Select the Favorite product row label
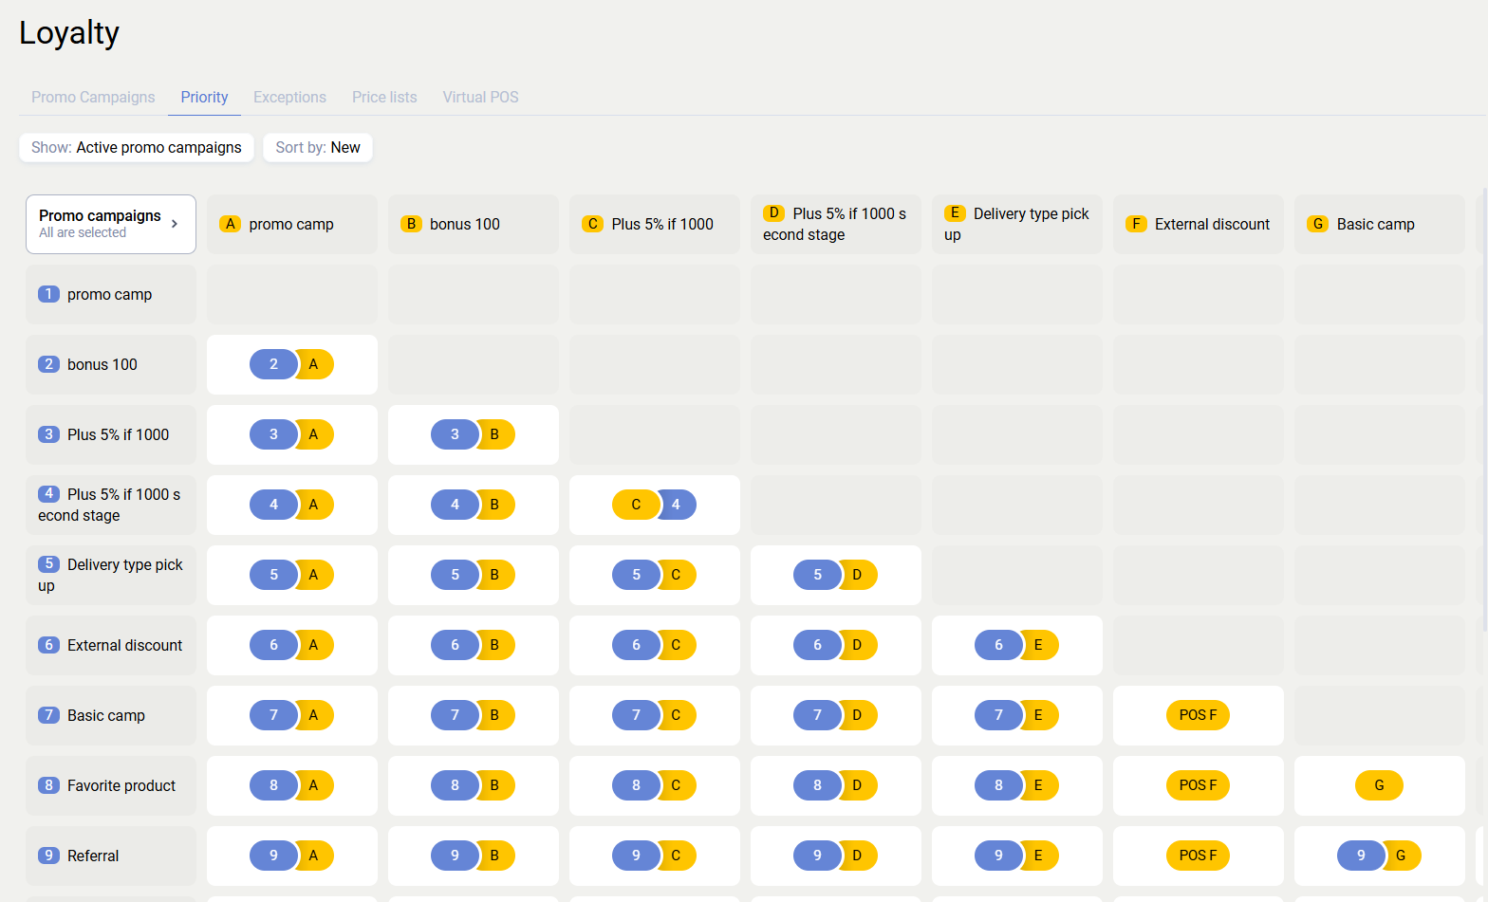This screenshot has width=1488, height=902. tap(111, 785)
